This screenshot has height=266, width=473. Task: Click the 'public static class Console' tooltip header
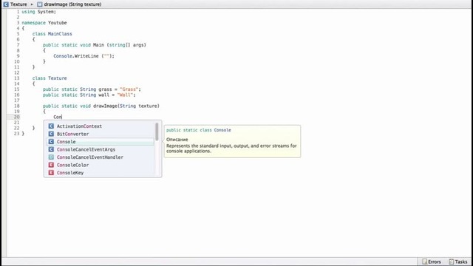tap(199, 130)
